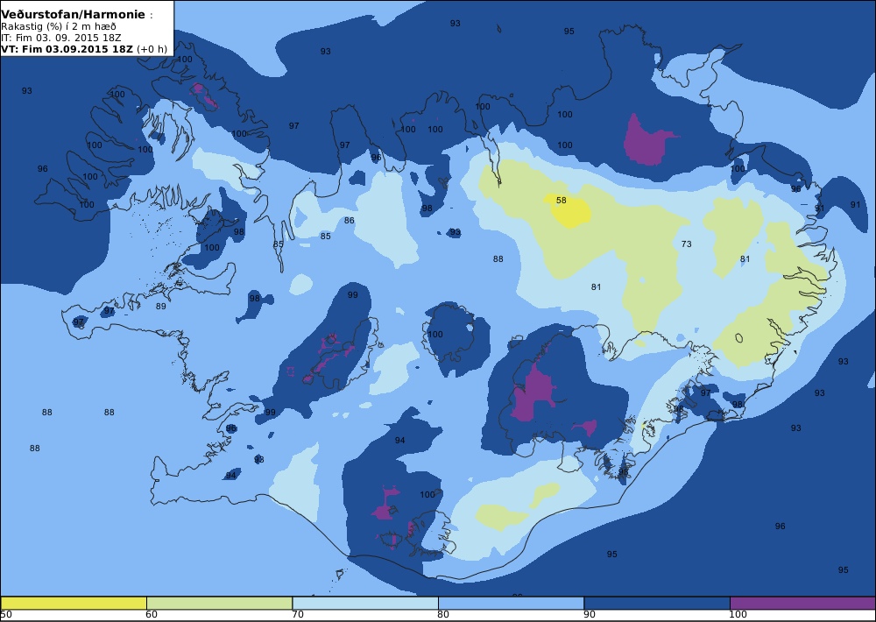Click the '90' label under the legend
Image resolution: width=876 pixels, height=622 pixels.
click(x=589, y=615)
